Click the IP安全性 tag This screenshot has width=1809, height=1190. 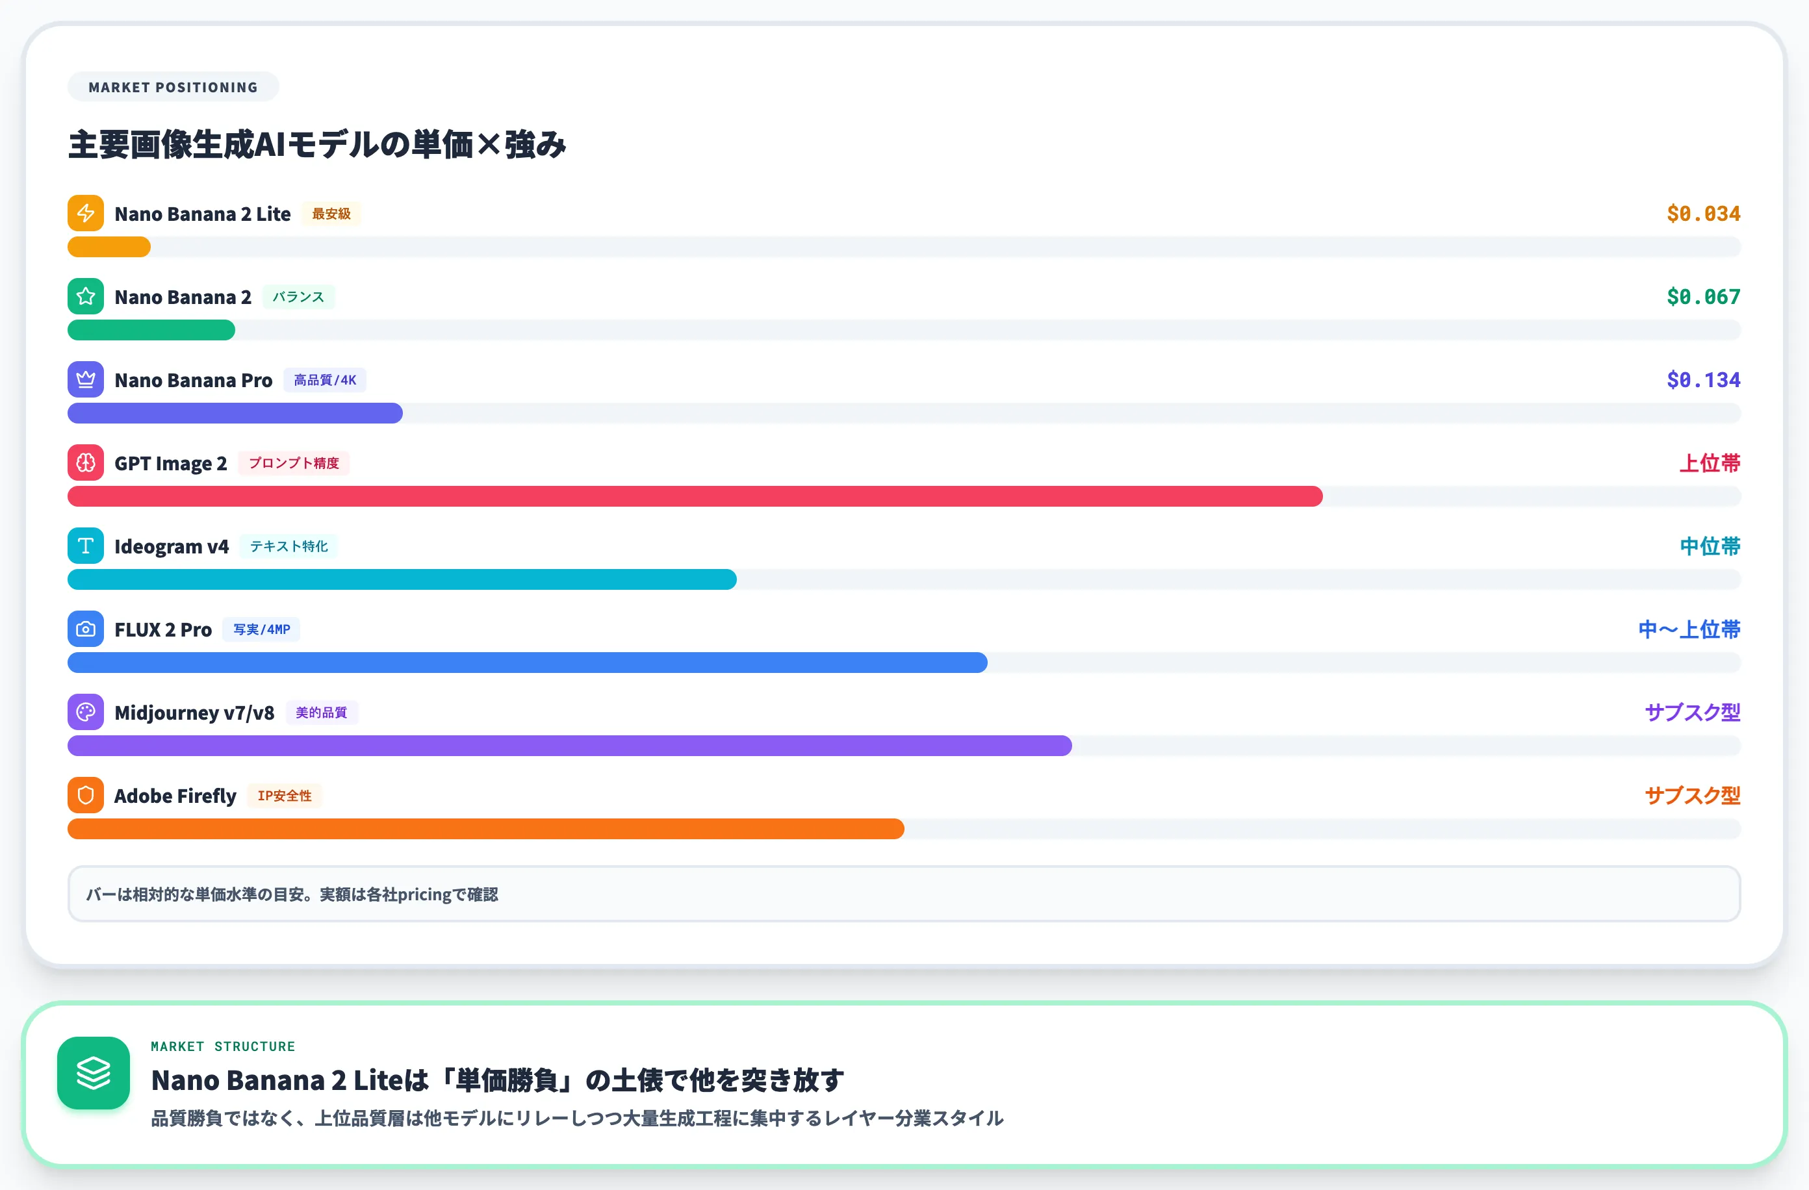tap(284, 796)
